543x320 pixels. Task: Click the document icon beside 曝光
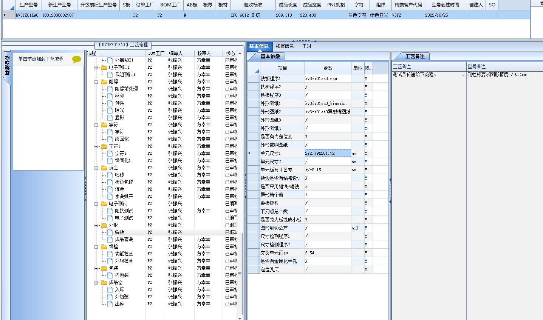coord(110,110)
